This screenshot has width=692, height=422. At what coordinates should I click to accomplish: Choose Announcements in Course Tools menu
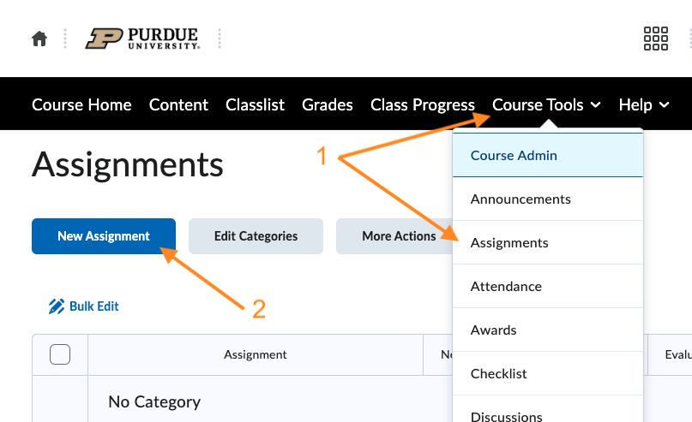[521, 199]
